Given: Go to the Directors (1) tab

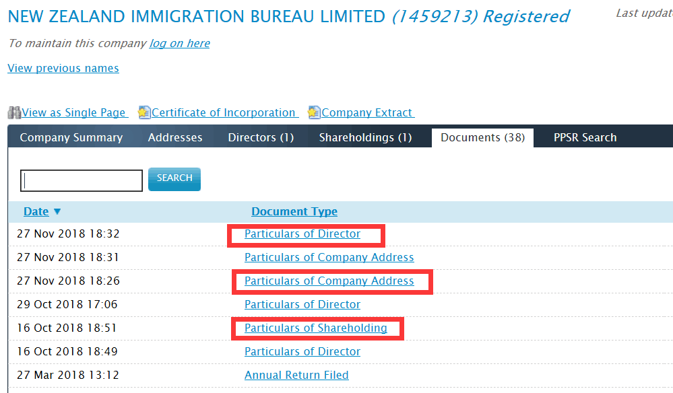Looking at the screenshot, I should [x=261, y=137].
